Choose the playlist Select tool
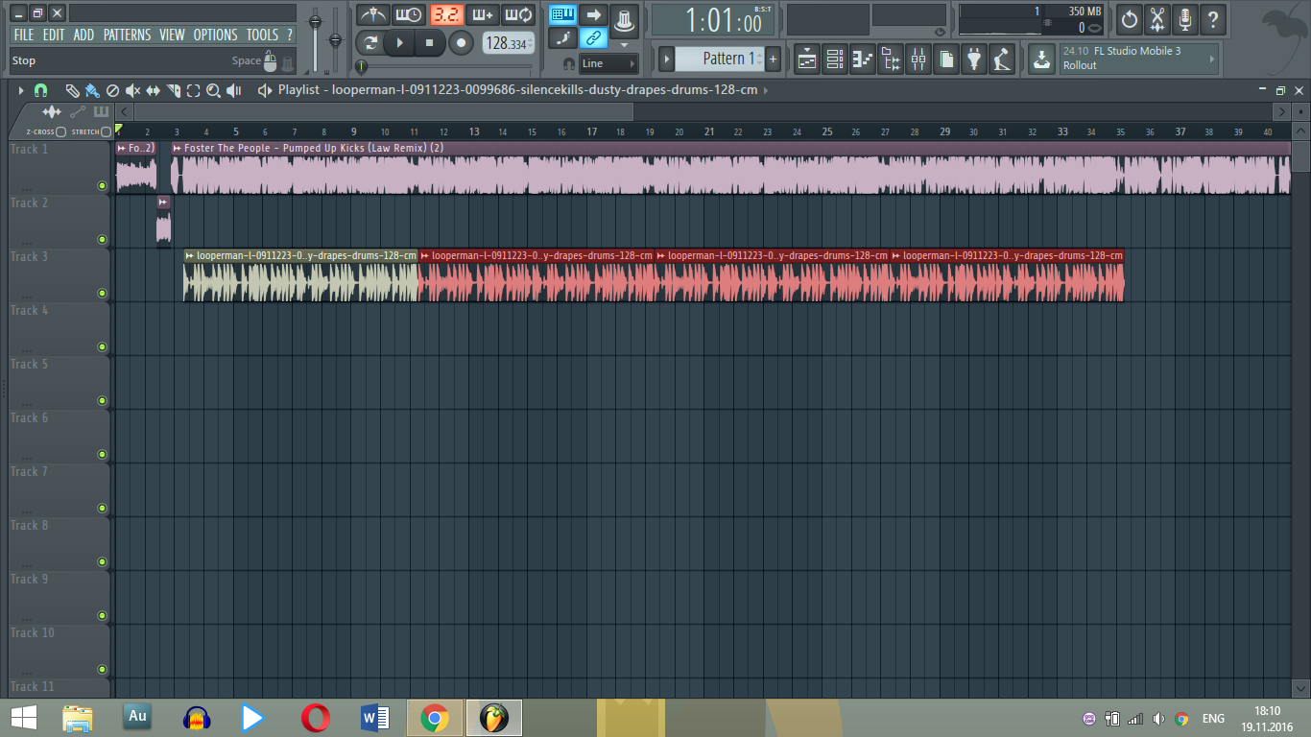Image resolution: width=1311 pixels, height=737 pixels. coord(193,90)
